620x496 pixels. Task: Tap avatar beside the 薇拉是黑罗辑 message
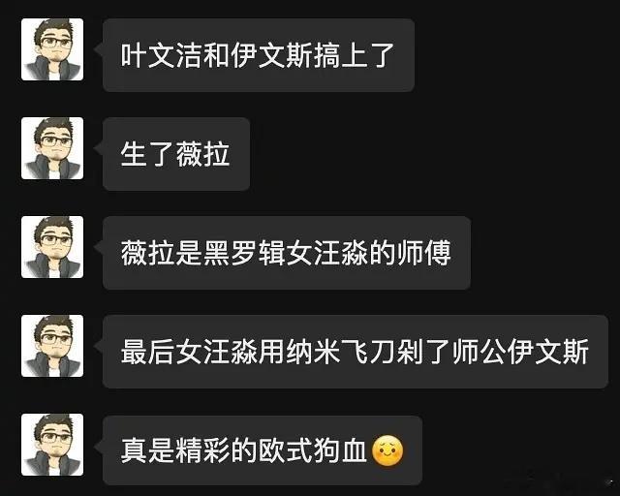coord(52,247)
